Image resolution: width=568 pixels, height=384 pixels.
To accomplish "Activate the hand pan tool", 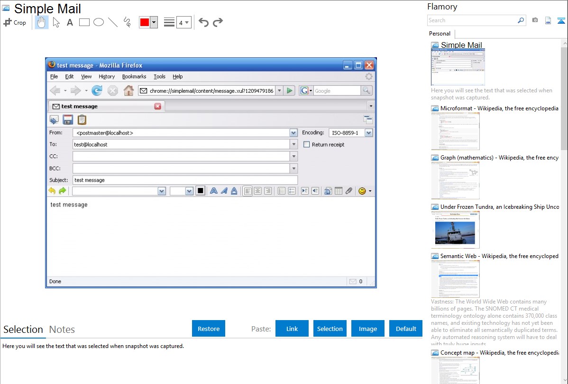I will pos(42,22).
